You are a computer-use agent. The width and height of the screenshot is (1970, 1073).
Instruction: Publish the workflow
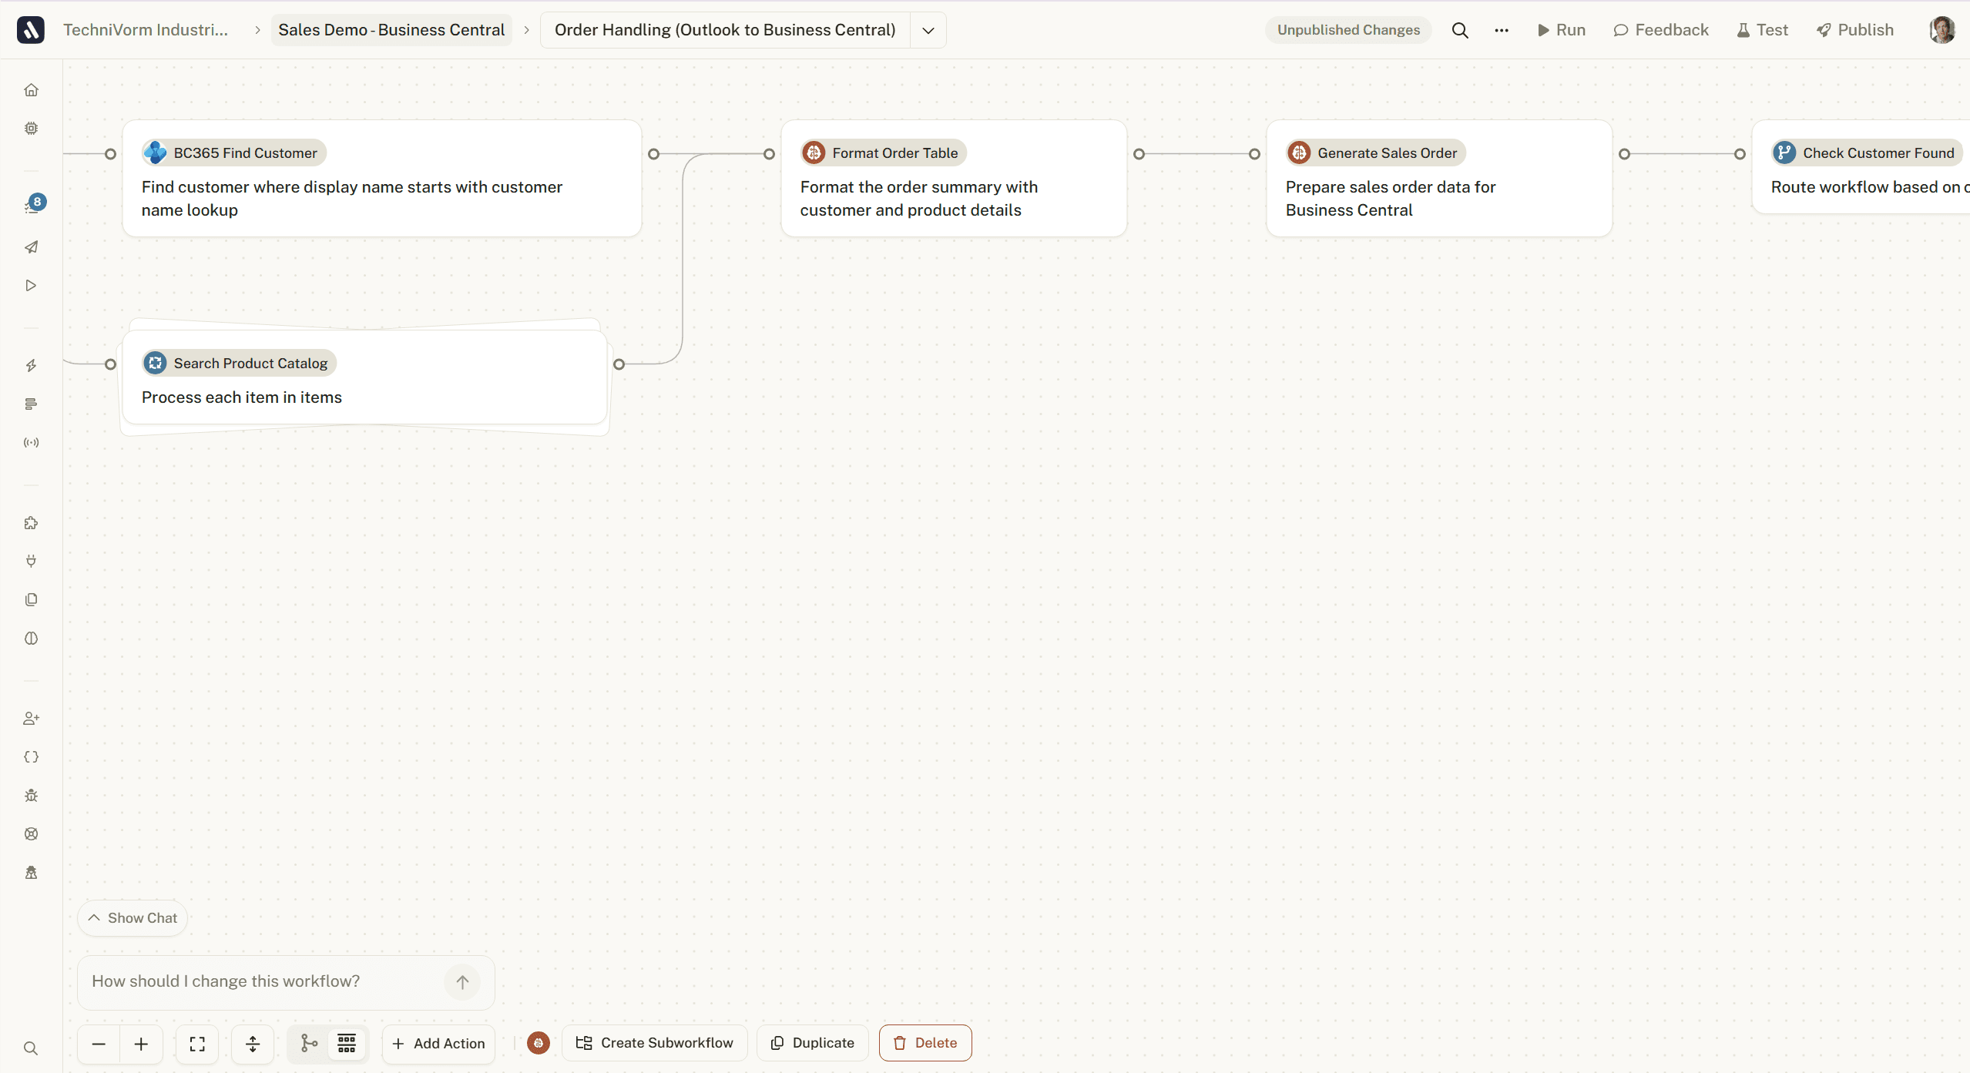tap(1855, 29)
